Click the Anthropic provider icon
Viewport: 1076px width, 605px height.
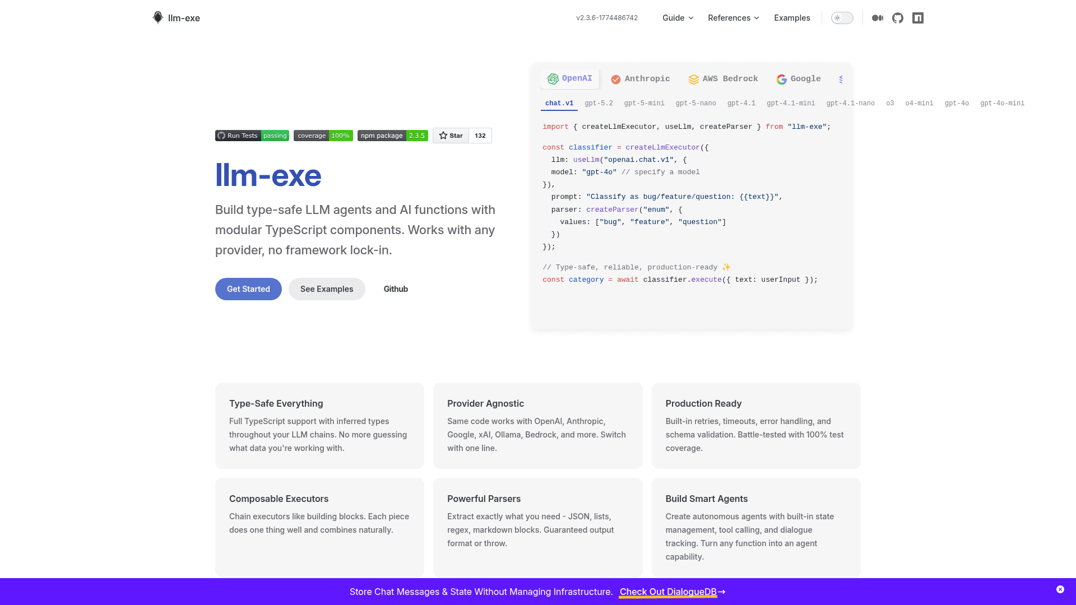(x=616, y=80)
